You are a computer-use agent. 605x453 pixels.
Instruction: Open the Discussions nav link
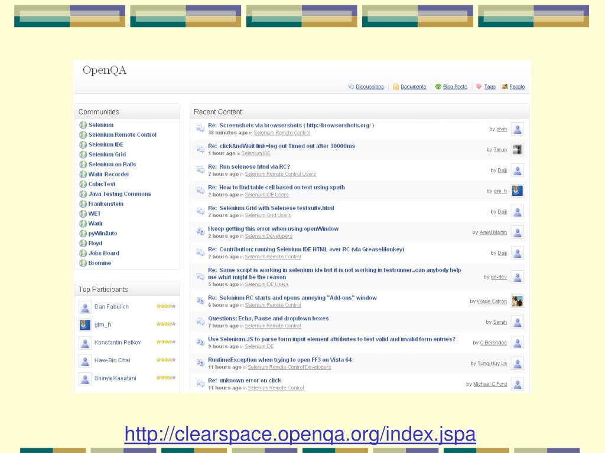370,87
